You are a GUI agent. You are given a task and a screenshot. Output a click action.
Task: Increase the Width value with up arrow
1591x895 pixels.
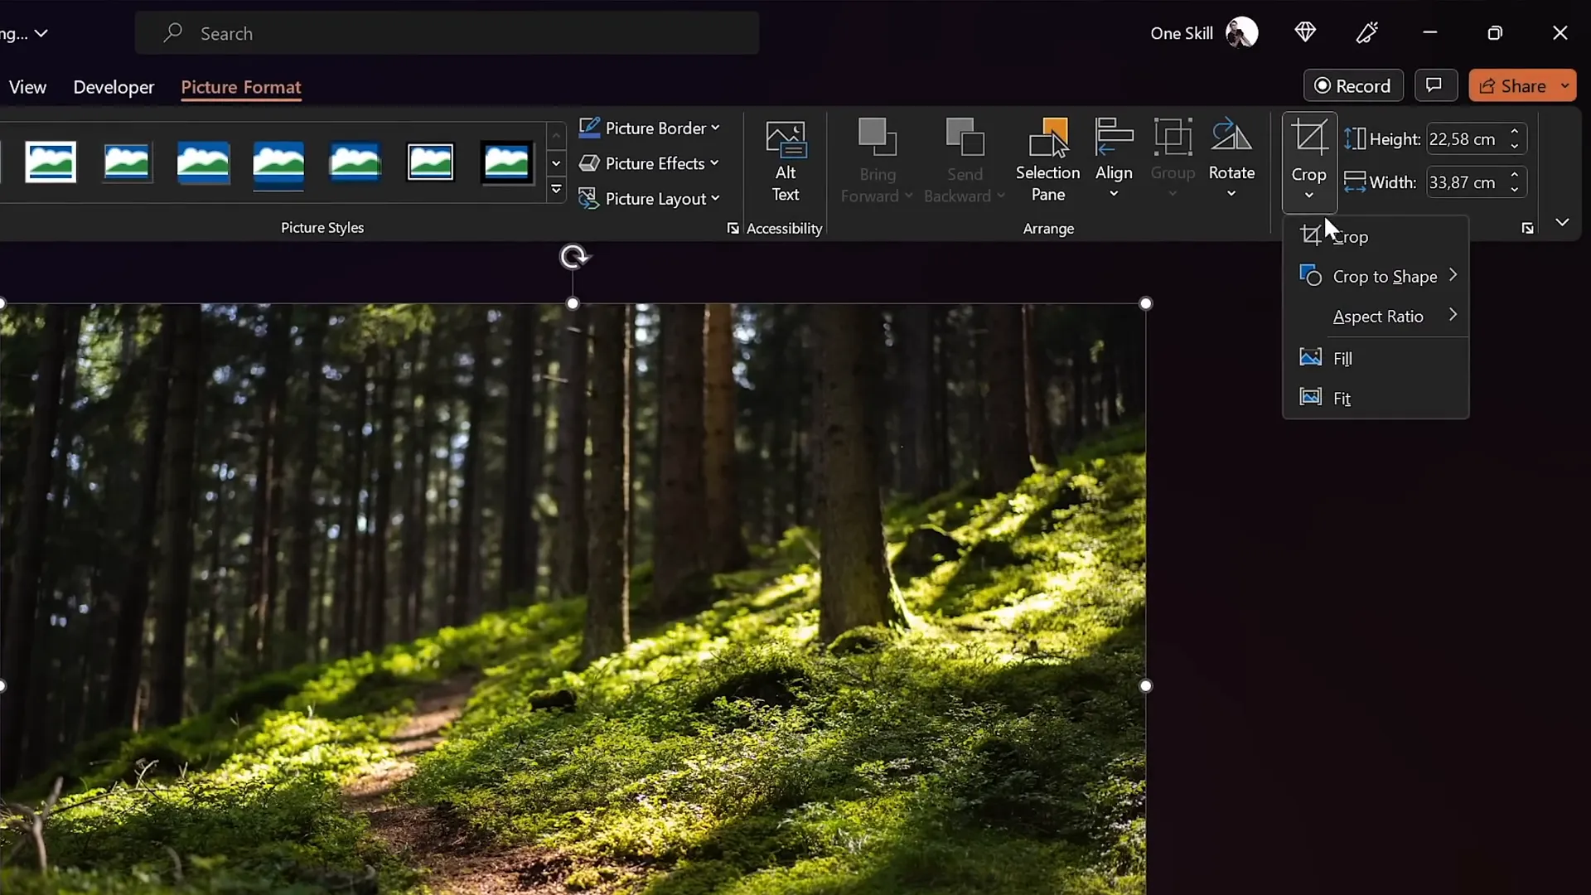pyautogui.click(x=1515, y=175)
